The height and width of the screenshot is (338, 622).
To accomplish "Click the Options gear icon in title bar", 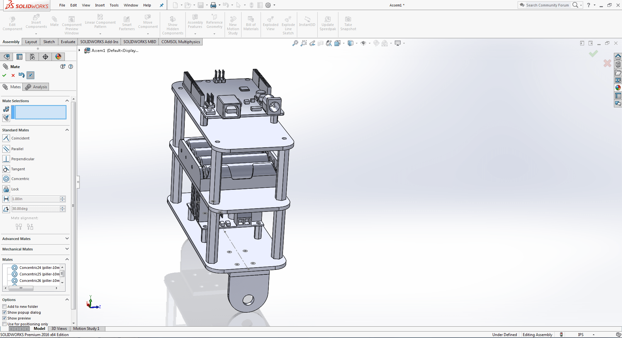I will point(268,5).
